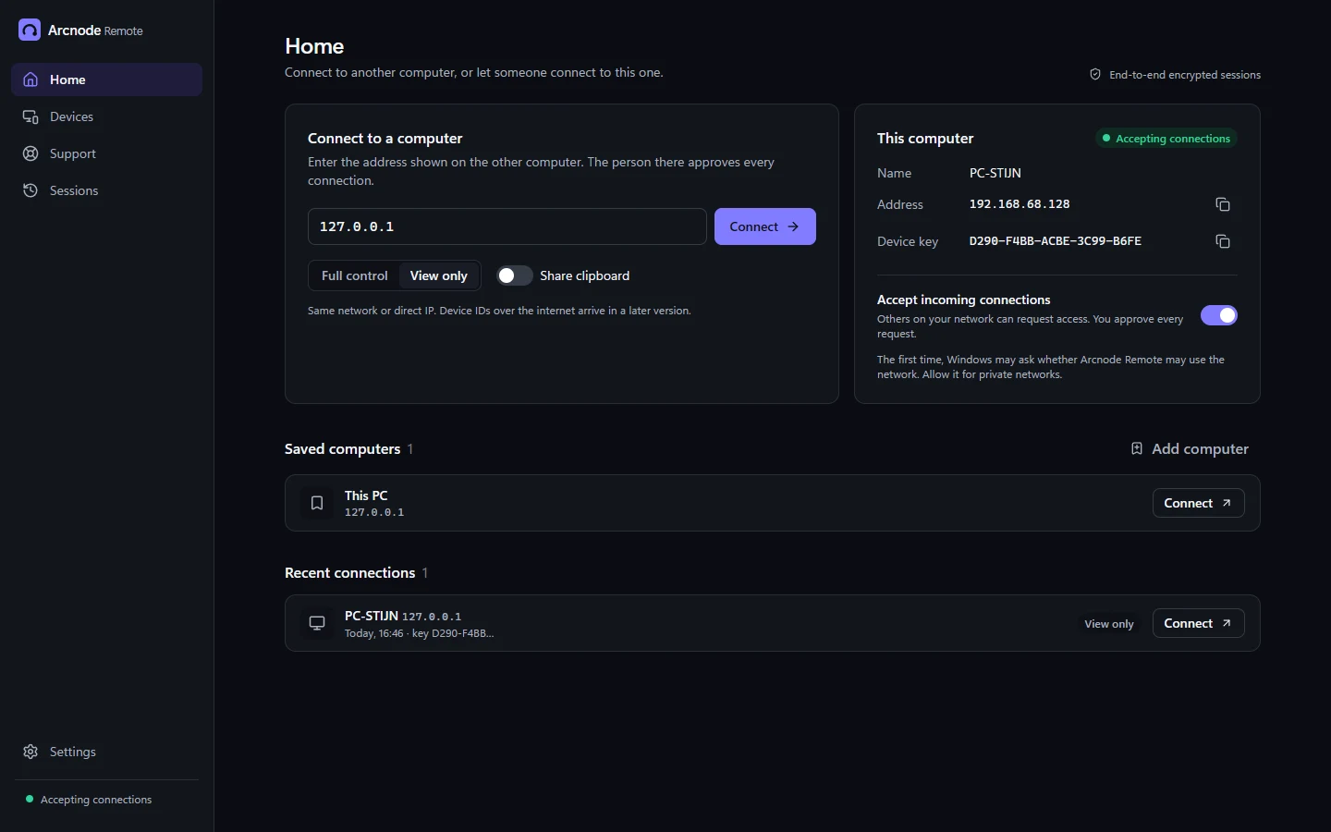Image resolution: width=1331 pixels, height=832 pixels.
Task: Click the End-to-end encrypted sessions text
Action: pyautogui.click(x=1185, y=75)
